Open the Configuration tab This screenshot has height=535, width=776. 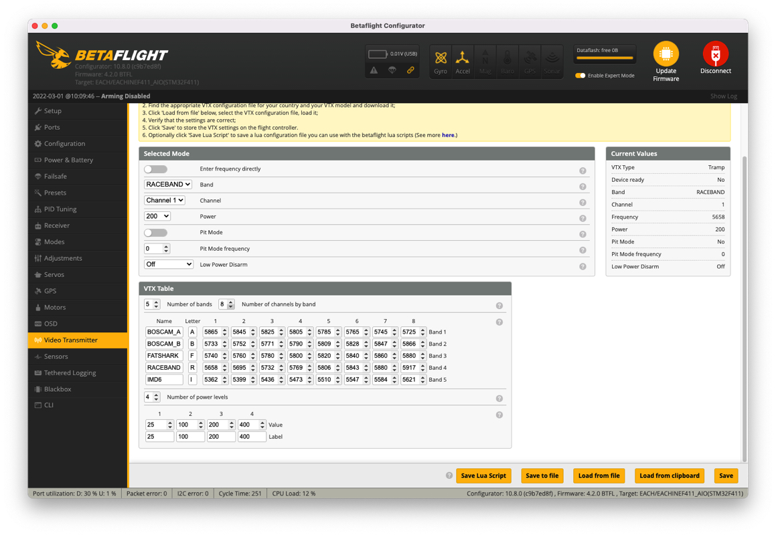pos(78,143)
